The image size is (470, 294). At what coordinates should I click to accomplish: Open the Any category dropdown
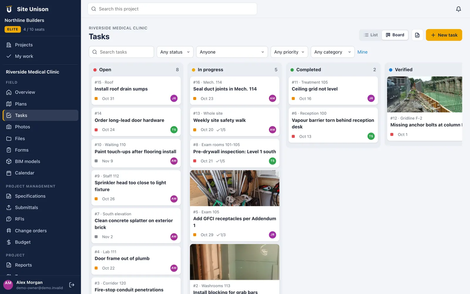tap(333, 52)
